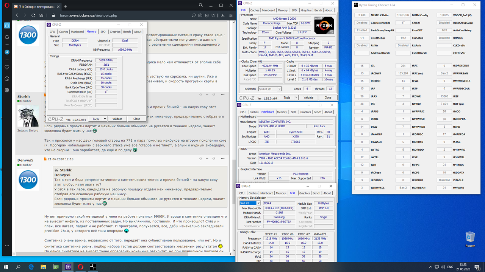485x272 pixels.
Task: Switch to Caches tab in CPU-Z Memory window
Action: point(64,32)
